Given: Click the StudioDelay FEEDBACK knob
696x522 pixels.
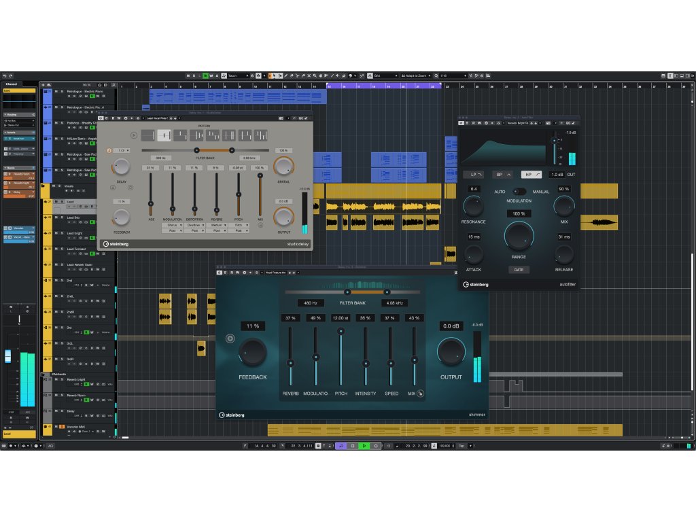Looking at the screenshot, I should pos(121,217).
